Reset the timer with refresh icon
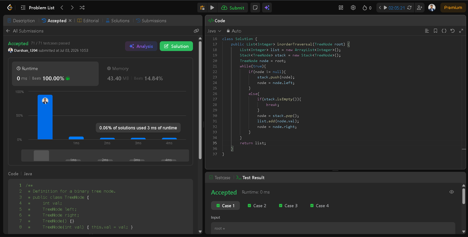 pos(409,7)
